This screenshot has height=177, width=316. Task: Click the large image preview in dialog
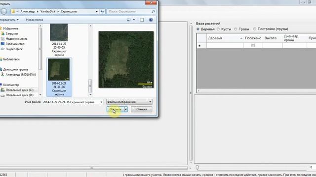point(126,59)
